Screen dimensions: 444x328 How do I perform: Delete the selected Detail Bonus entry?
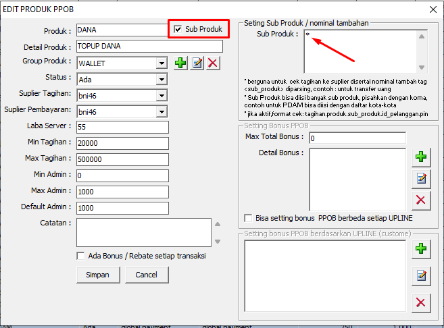point(421,199)
